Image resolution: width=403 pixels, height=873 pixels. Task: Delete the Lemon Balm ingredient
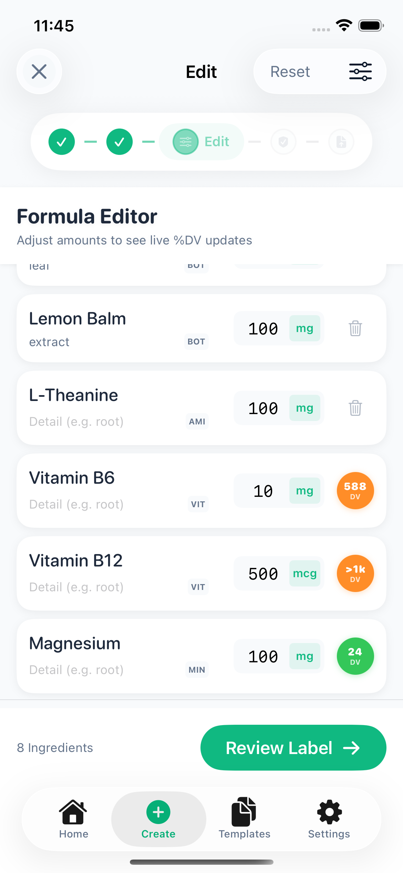(355, 328)
